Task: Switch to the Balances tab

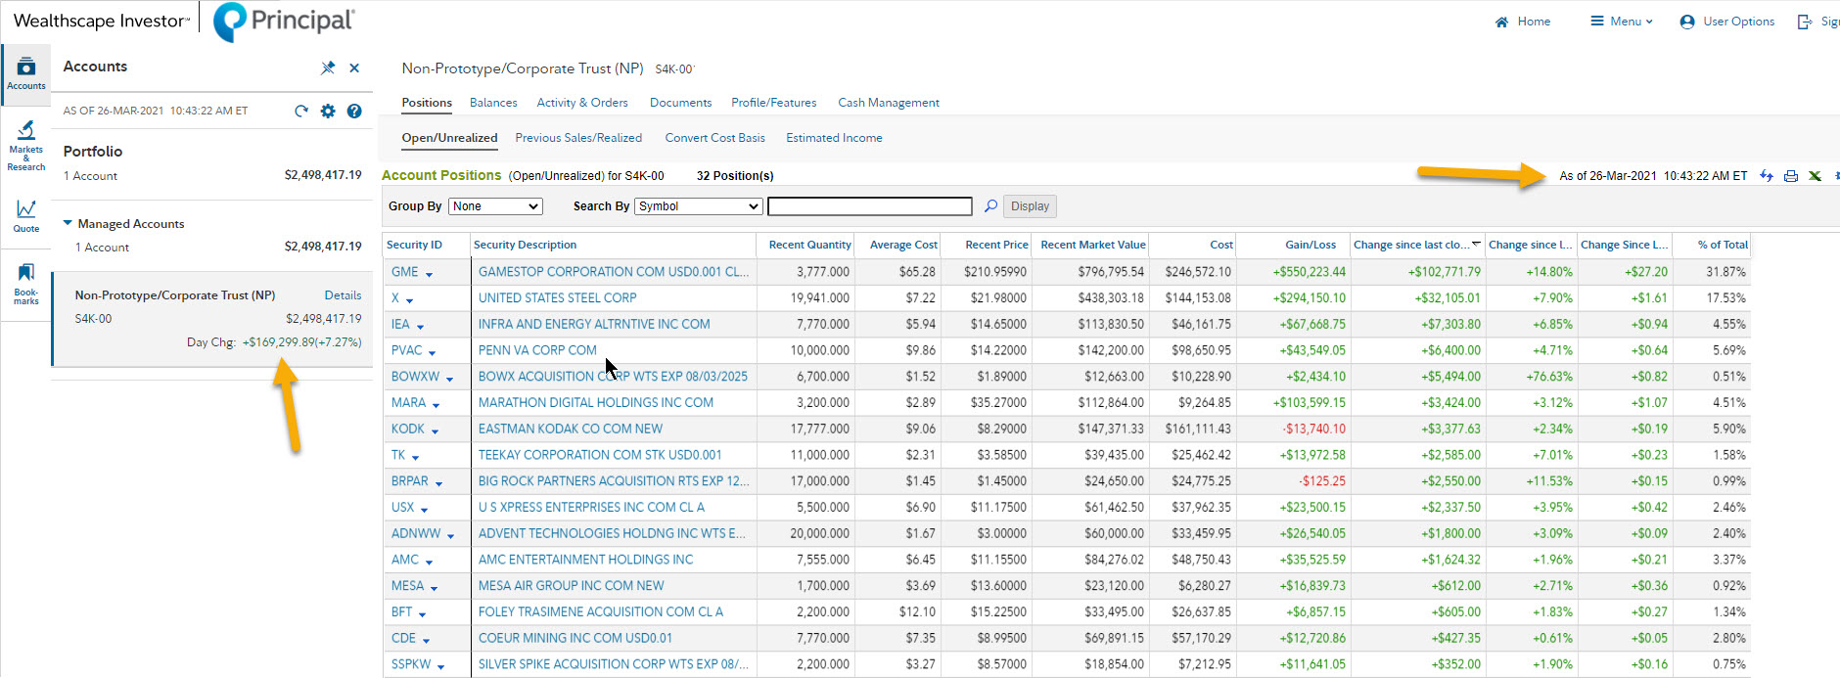Action: 493,103
